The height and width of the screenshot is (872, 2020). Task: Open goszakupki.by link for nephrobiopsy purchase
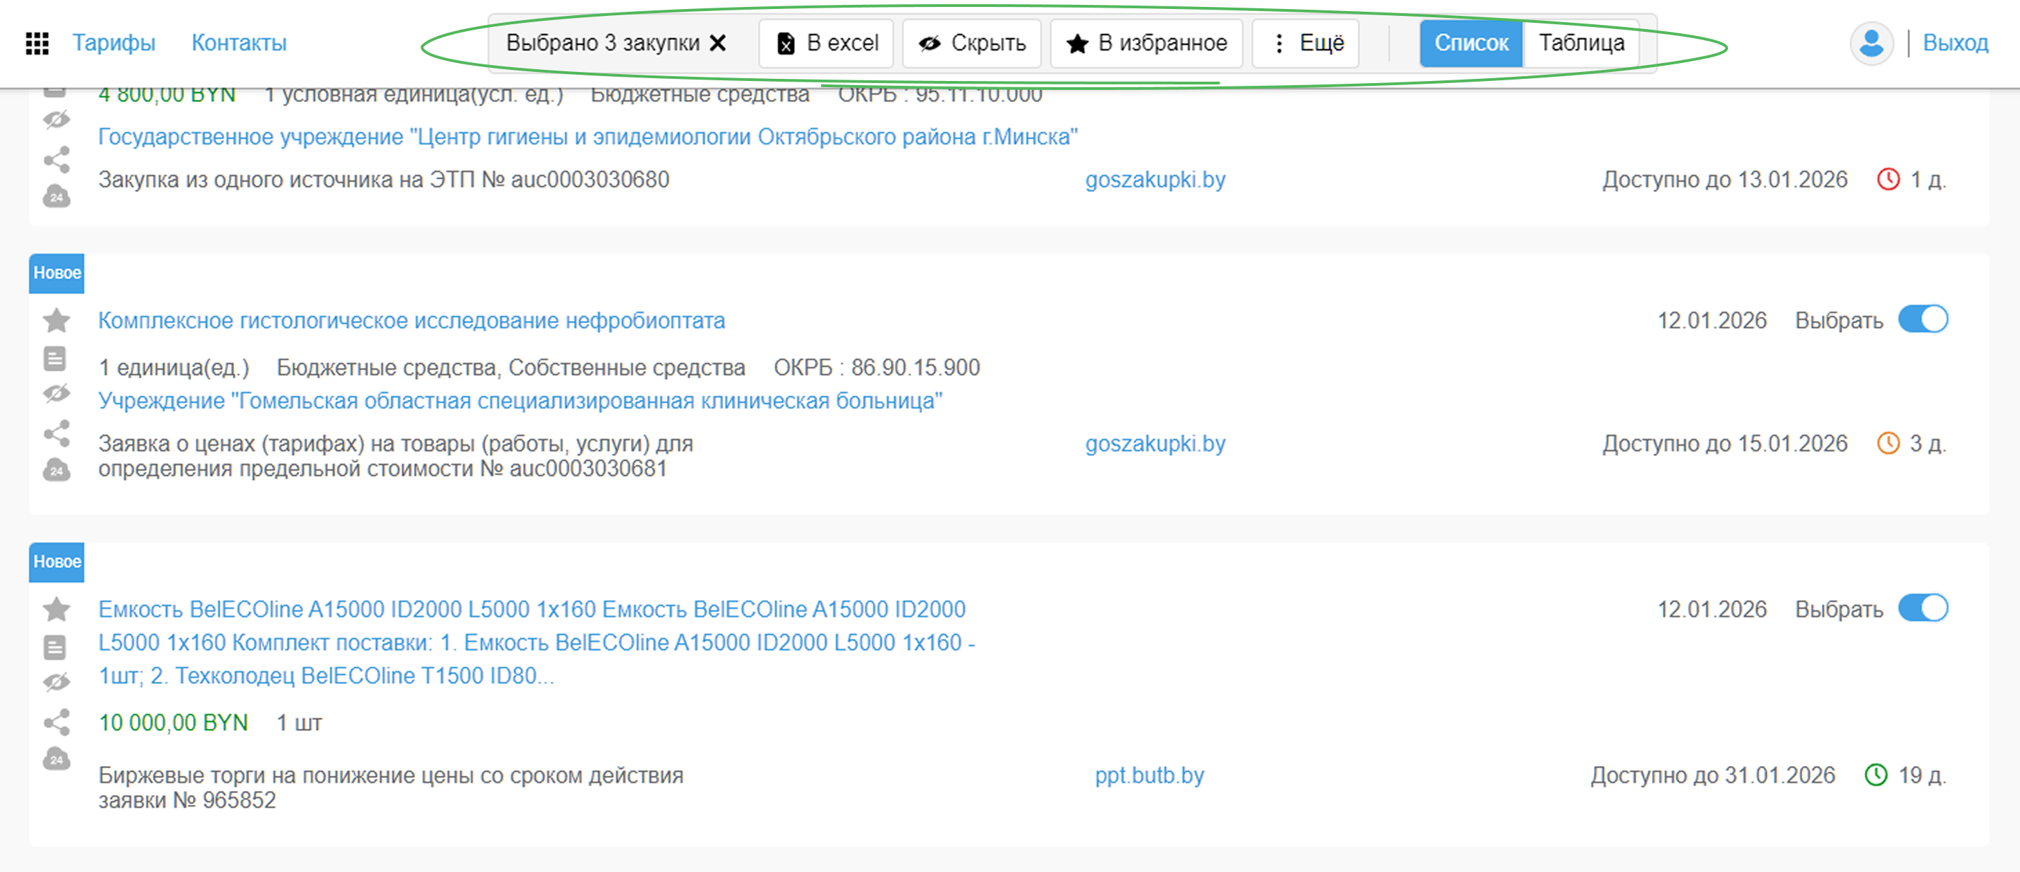click(x=1155, y=444)
